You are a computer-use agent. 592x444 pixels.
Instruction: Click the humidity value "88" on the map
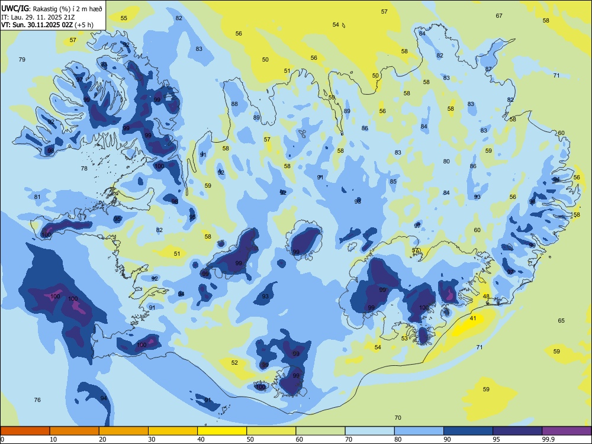click(234, 104)
